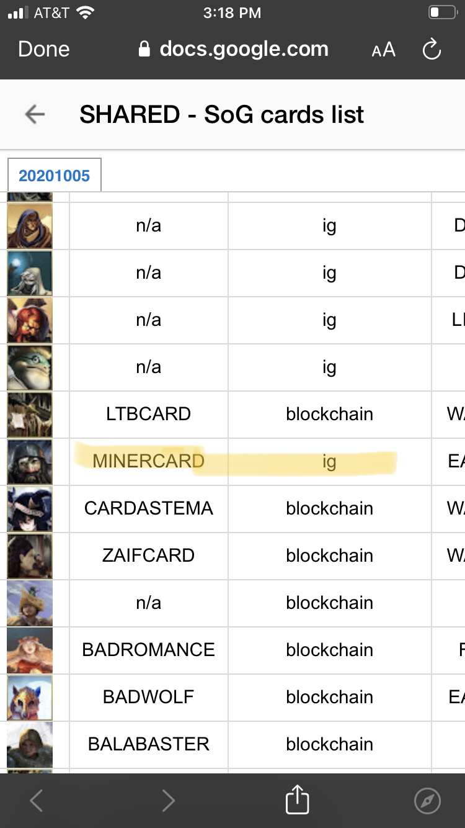
Task: Tap the MINERCARD row miner portrait thumbnail
Action: click(30, 462)
